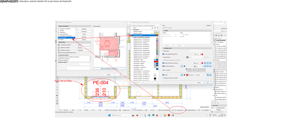Click black swatch of Hachures coupées rule
The height and width of the screenshot is (138, 282).
click(x=155, y=78)
